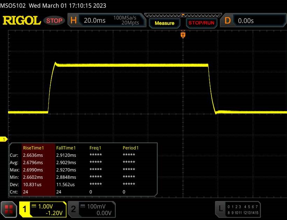The height and width of the screenshot is (220, 287).
Task: Click the RiseTime1 average value 2.6796ms
Action: 33,162
